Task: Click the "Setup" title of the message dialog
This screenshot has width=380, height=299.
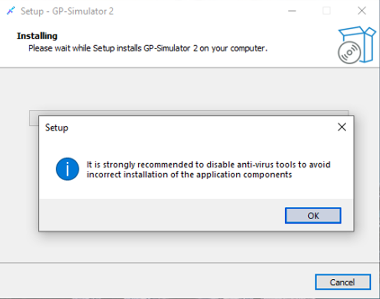Action: tap(56, 128)
